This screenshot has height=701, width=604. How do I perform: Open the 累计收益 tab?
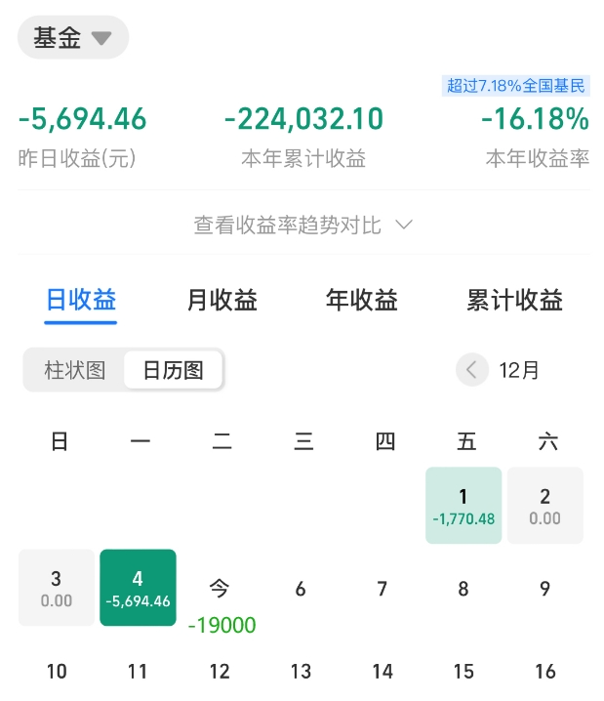point(514,300)
